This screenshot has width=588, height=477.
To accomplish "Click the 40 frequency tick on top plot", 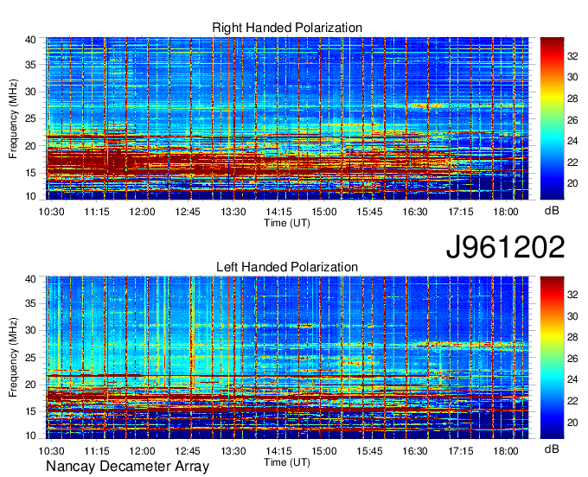I will coord(30,40).
